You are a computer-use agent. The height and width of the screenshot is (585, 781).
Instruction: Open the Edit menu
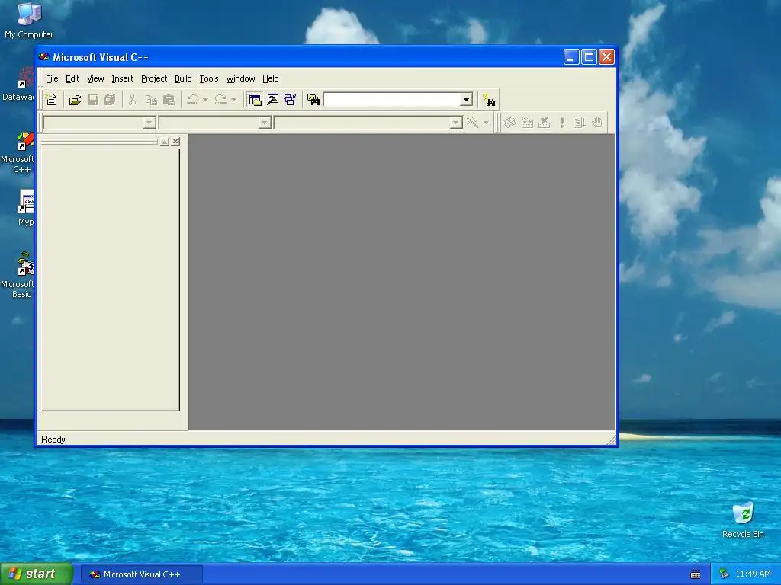[x=72, y=78]
